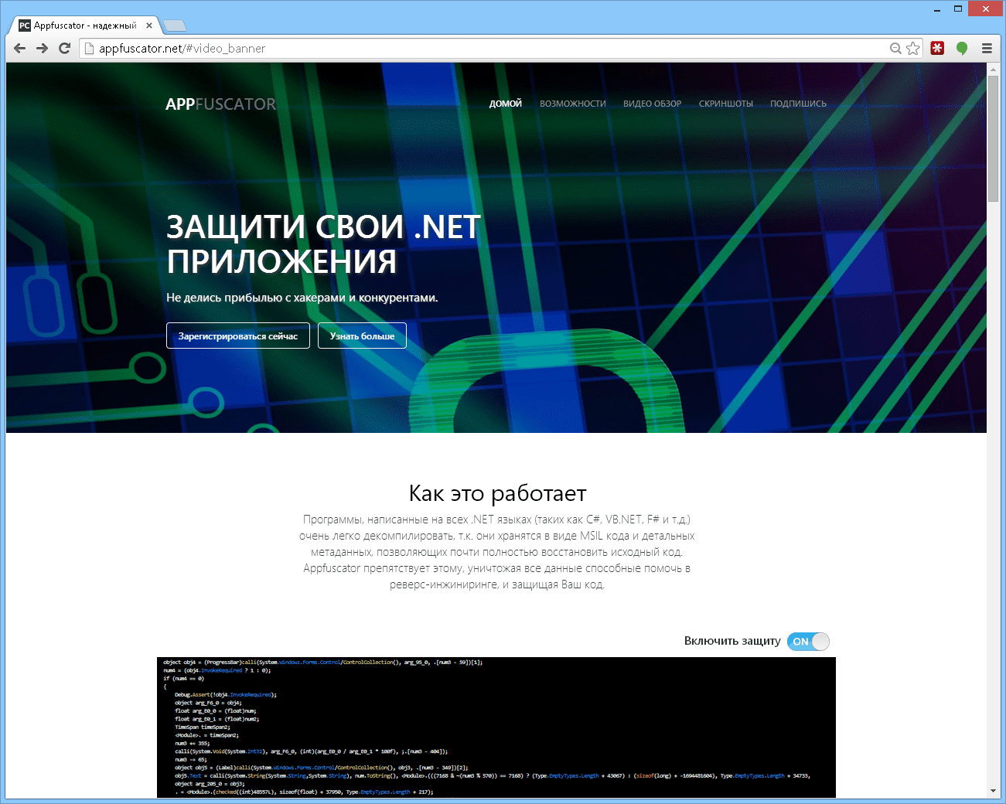Click the Как это работает heading
Screen dimensions: 1006x804
497,493
